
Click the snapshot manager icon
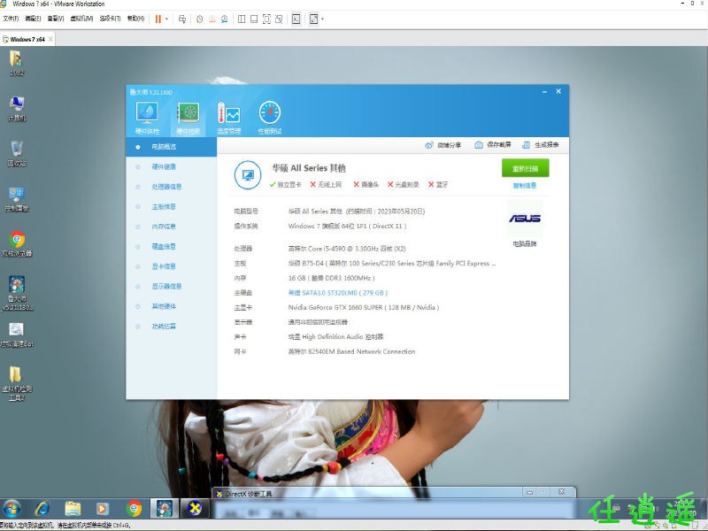click(225, 19)
